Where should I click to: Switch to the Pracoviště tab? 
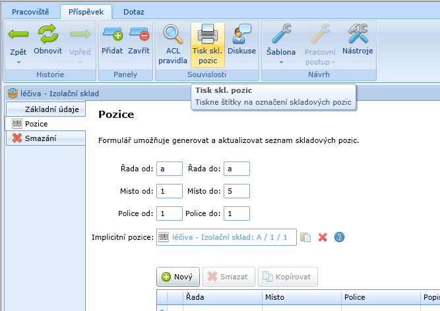point(30,12)
